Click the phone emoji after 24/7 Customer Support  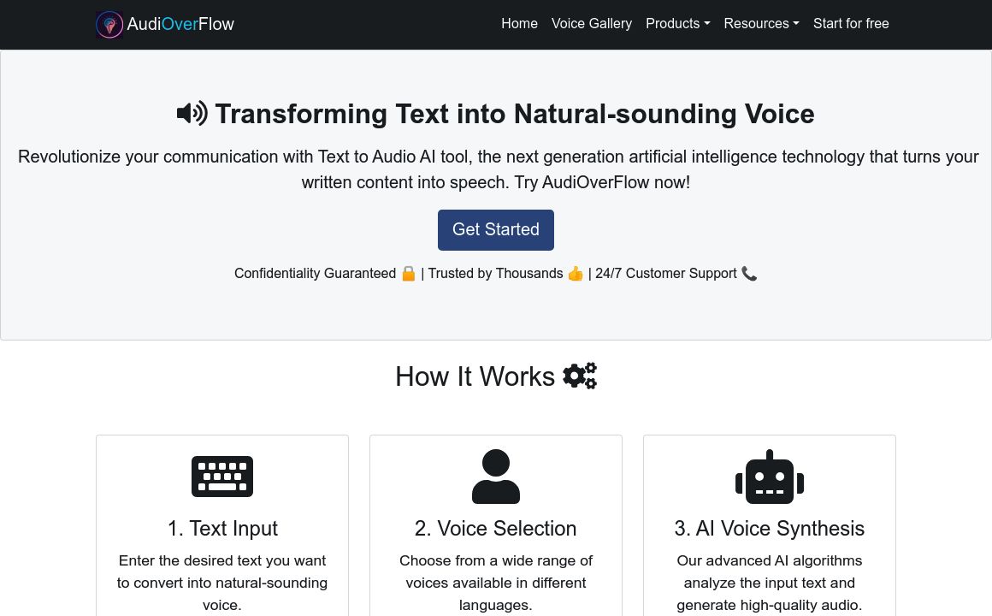(748, 273)
